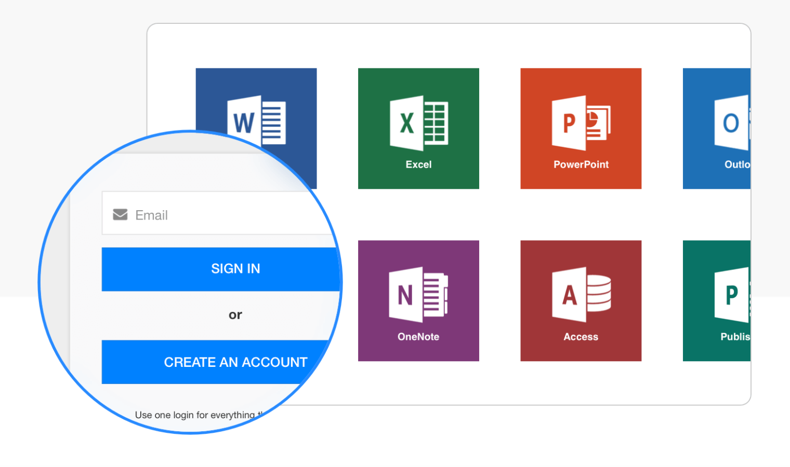Click the Email input field

[x=218, y=213]
